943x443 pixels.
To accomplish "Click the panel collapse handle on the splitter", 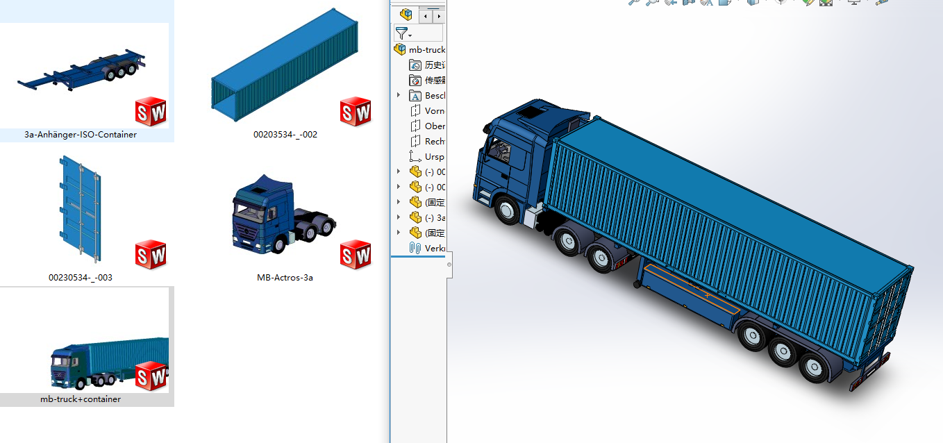I will click(x=449, y=265).
